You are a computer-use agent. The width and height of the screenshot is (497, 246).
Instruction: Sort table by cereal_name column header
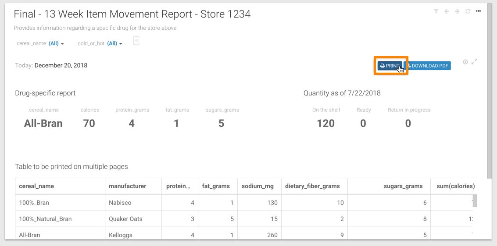tap(37, 186)
